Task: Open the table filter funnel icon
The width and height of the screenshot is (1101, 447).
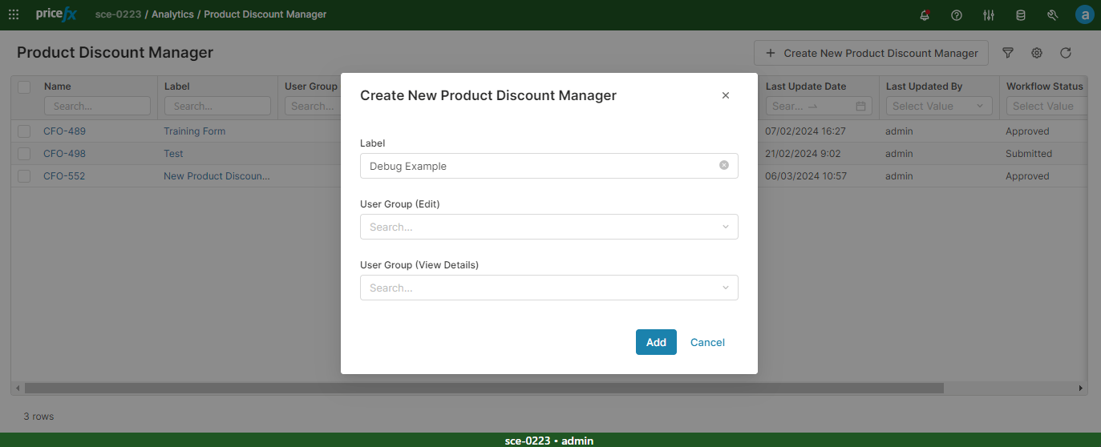Action: tap(1008, 53)
